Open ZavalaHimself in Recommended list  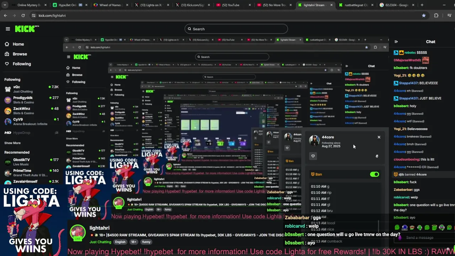[31, 182]
